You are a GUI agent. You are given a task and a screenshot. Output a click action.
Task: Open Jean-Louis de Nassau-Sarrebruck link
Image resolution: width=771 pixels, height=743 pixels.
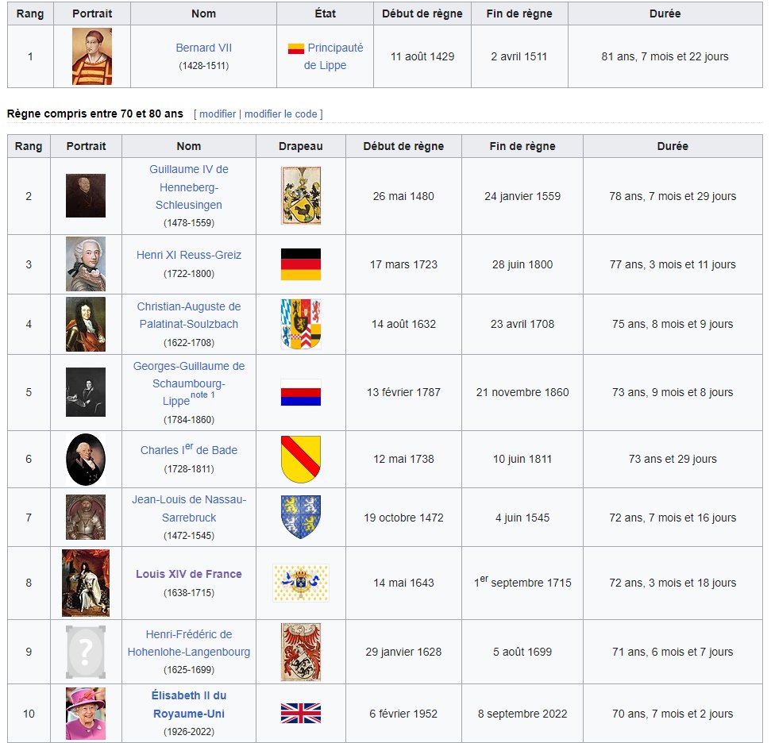point(189,509)
